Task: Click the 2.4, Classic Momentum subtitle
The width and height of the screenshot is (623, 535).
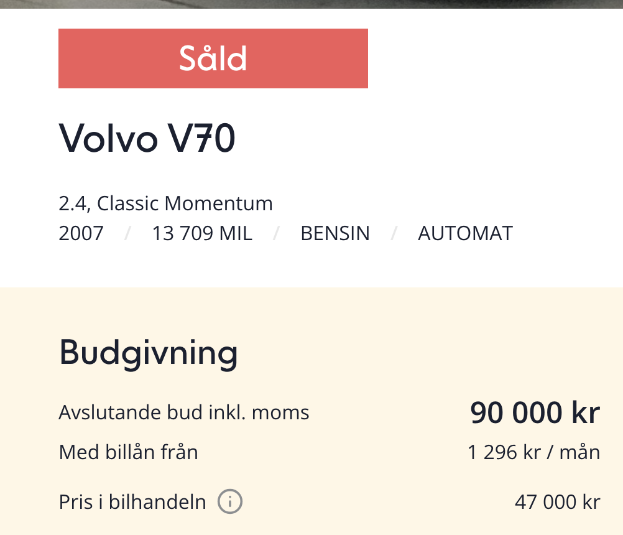Action: (165, 203)
